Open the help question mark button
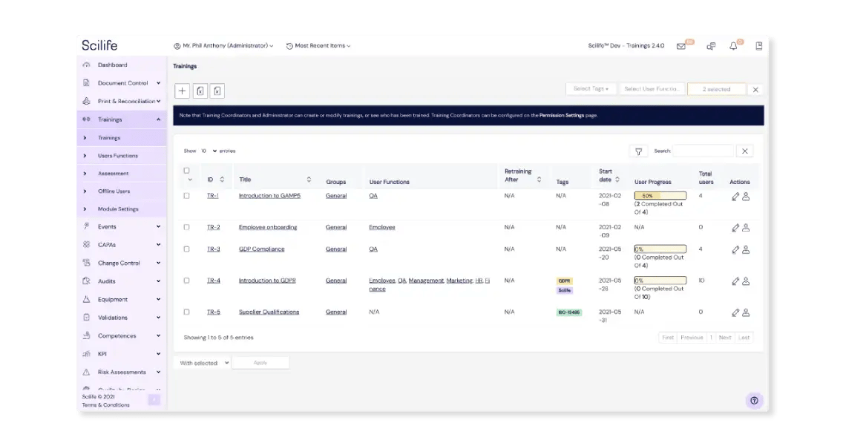The height and width of the screenshot is (446, 846). click(x=754, y=401)
